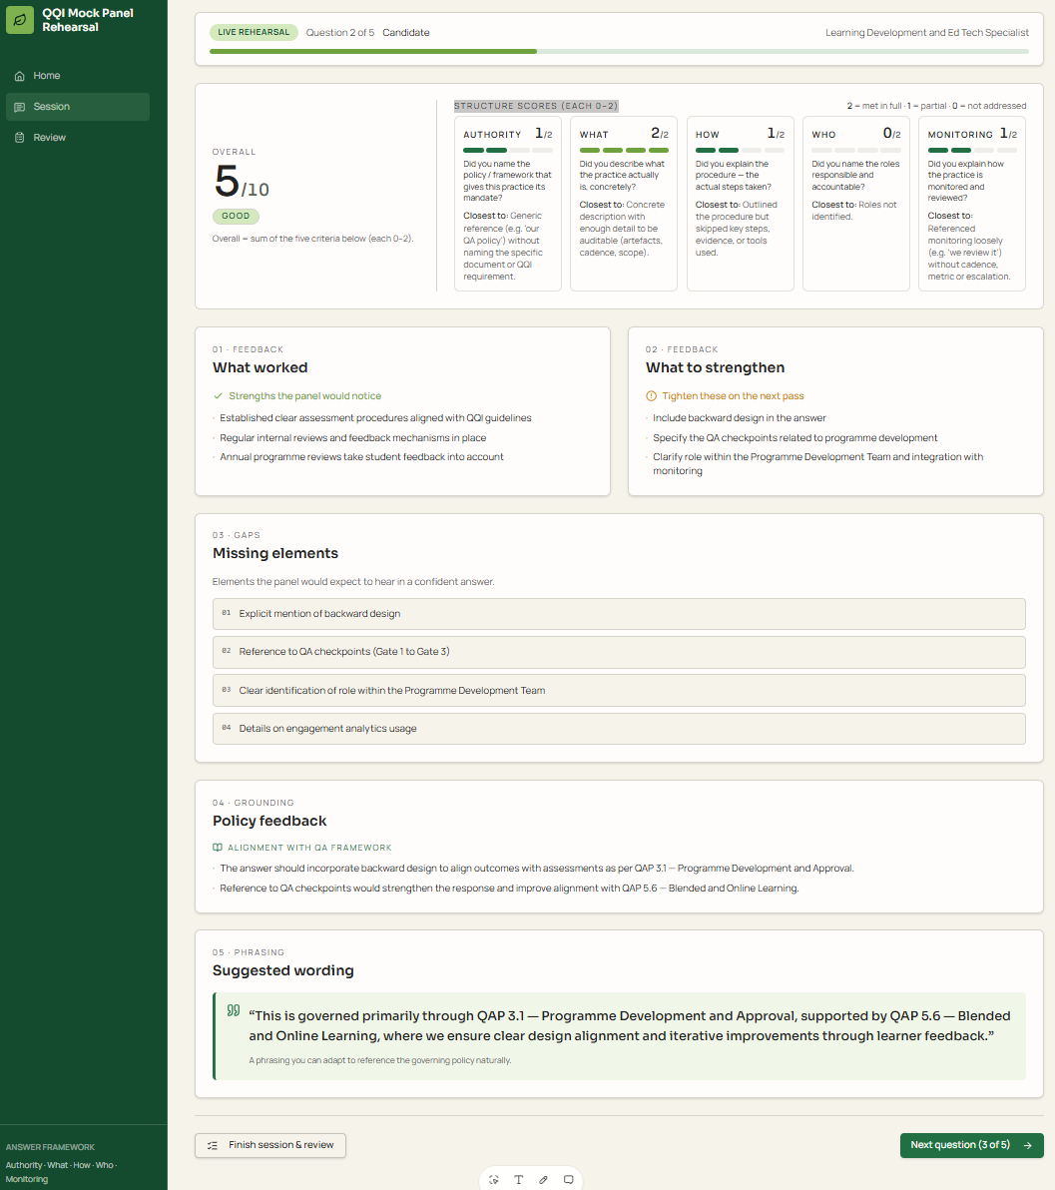Screen dimensions: 1055x1190
Task: Click the list icon on Finish session & review
Action: pyautogui.click(x=213, y=1145)
